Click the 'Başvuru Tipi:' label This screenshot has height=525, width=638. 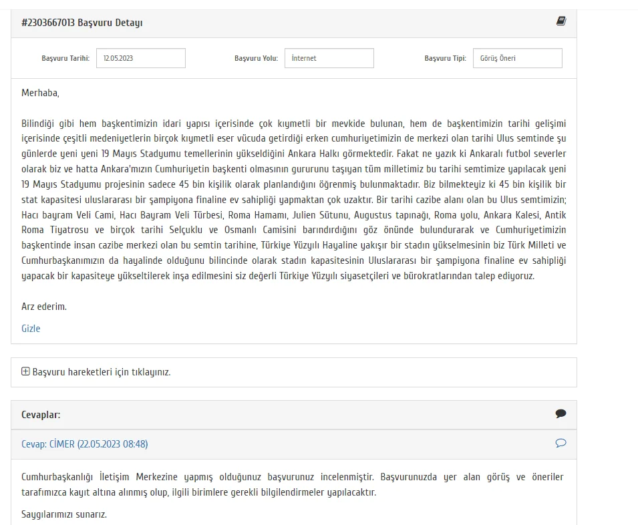(445, 58)
